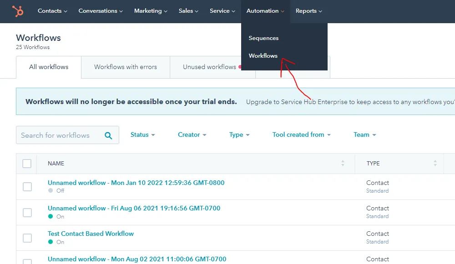Expand the Tool created from filter
The image size is (455, 264).
(x=301, y=135)
